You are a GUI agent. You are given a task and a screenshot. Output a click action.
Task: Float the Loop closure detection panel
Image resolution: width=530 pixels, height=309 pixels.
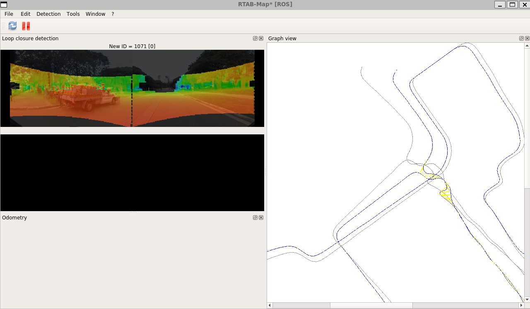[255, 39]
